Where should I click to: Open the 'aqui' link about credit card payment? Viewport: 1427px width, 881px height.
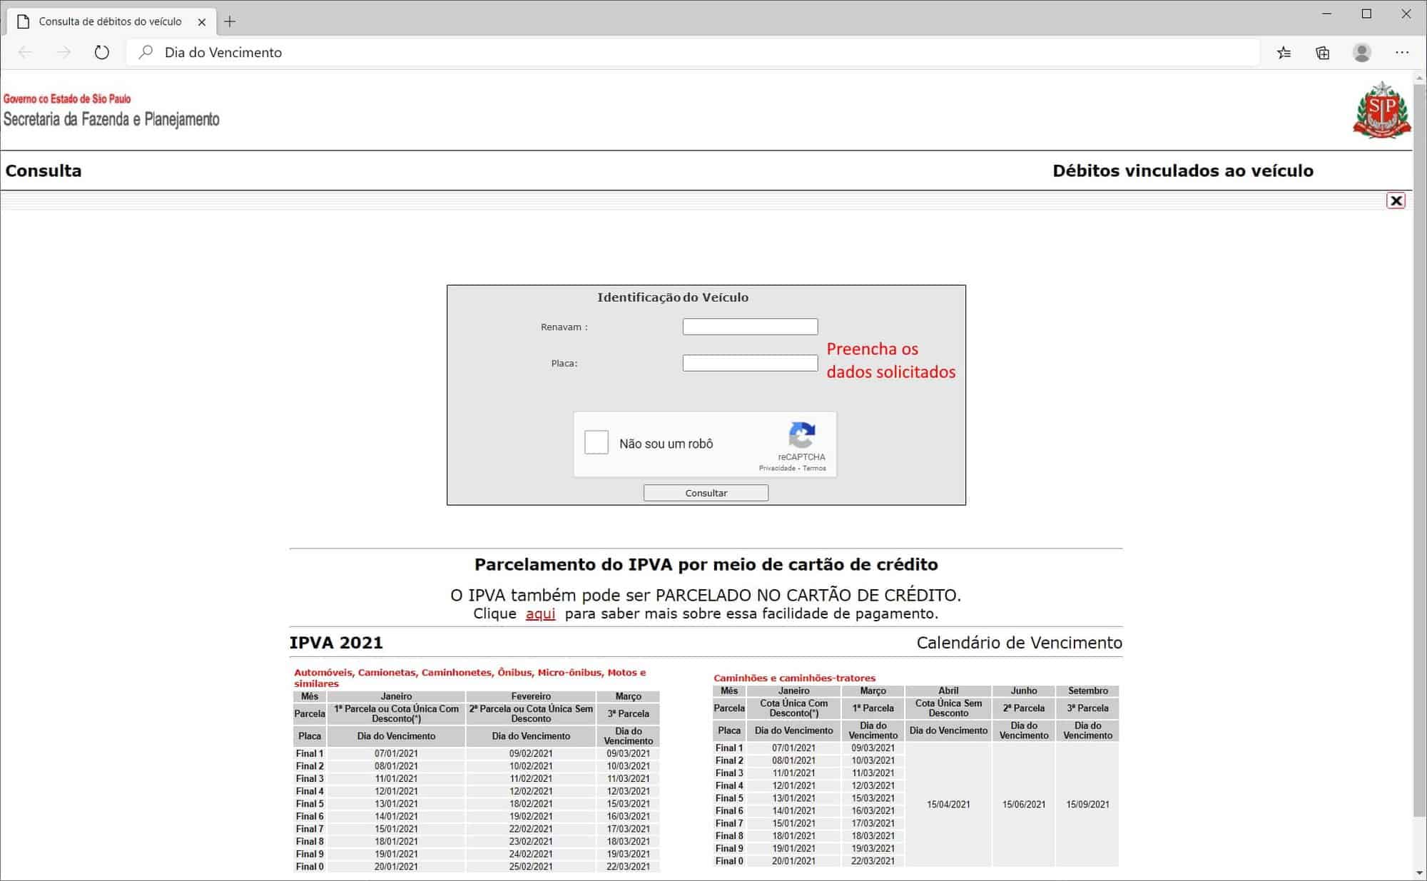[540, 613]
